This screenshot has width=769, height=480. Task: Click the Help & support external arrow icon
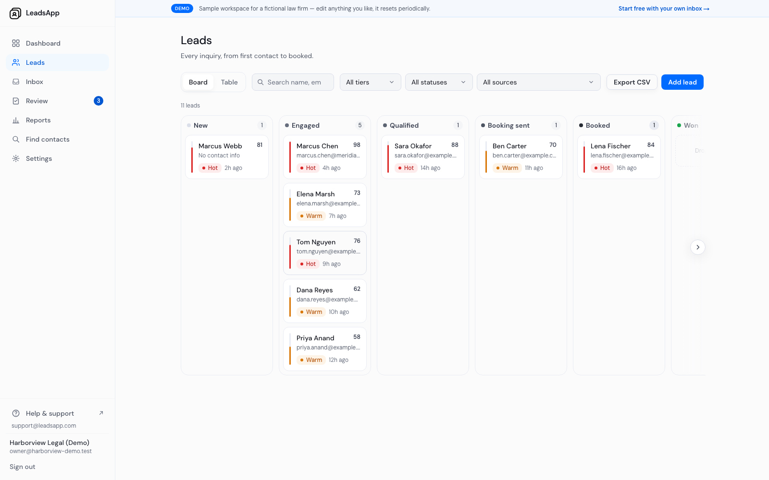point(101,413)
